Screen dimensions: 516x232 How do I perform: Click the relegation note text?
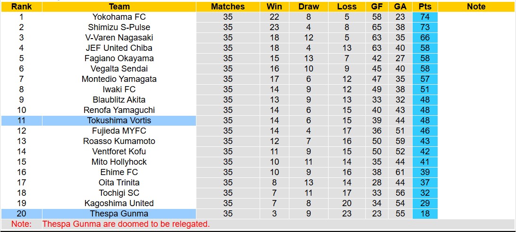(x=126, y=224)
